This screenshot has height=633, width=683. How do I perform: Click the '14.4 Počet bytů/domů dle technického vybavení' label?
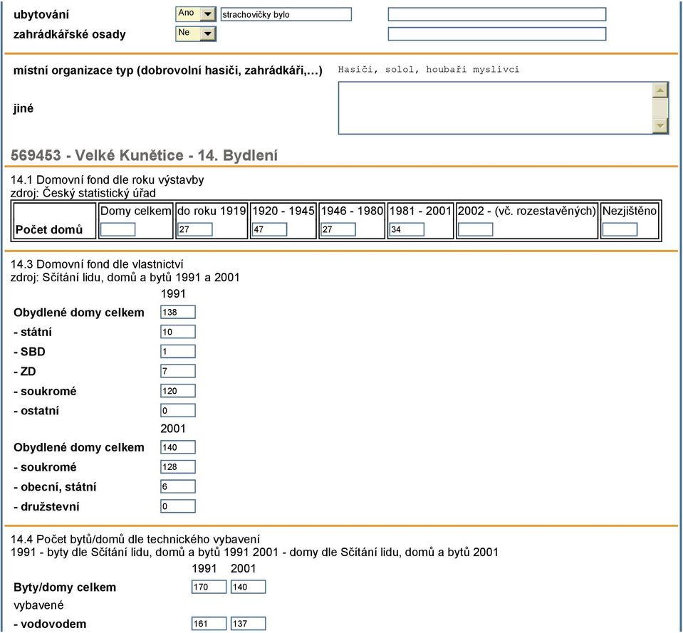tap(135, 540)
